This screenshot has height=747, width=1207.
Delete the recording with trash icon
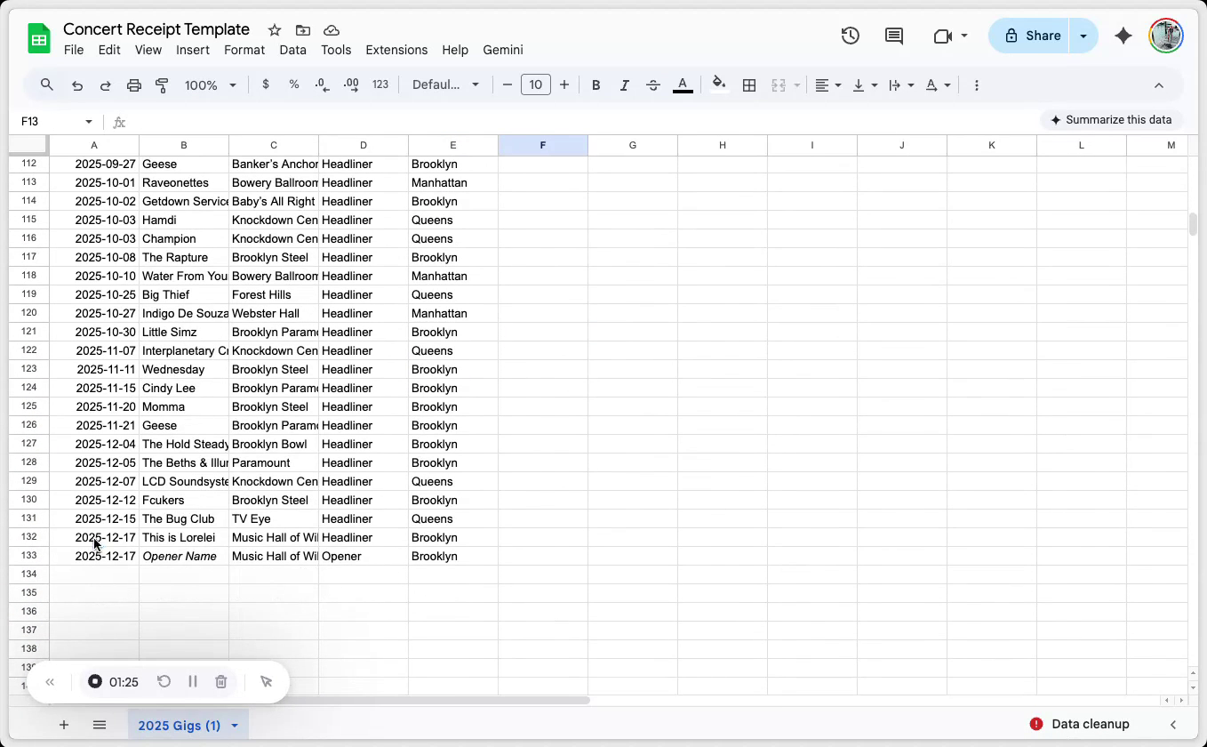pyautogui.click(x=221, y=682)
